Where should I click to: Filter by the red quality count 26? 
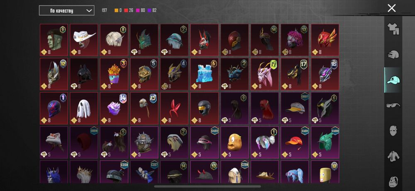[x=129, y=11]
